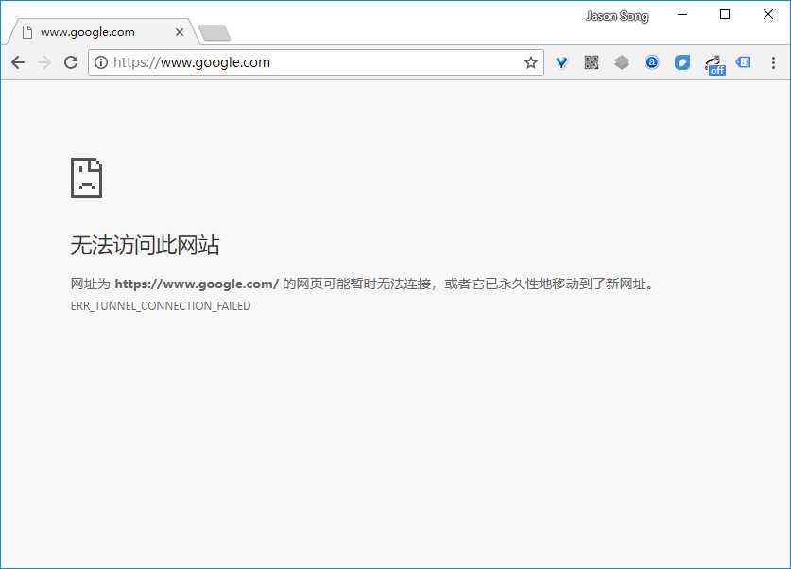The width and height of the screenshot is (791, 569).
Task: Open a new tab
Action: 215,33
